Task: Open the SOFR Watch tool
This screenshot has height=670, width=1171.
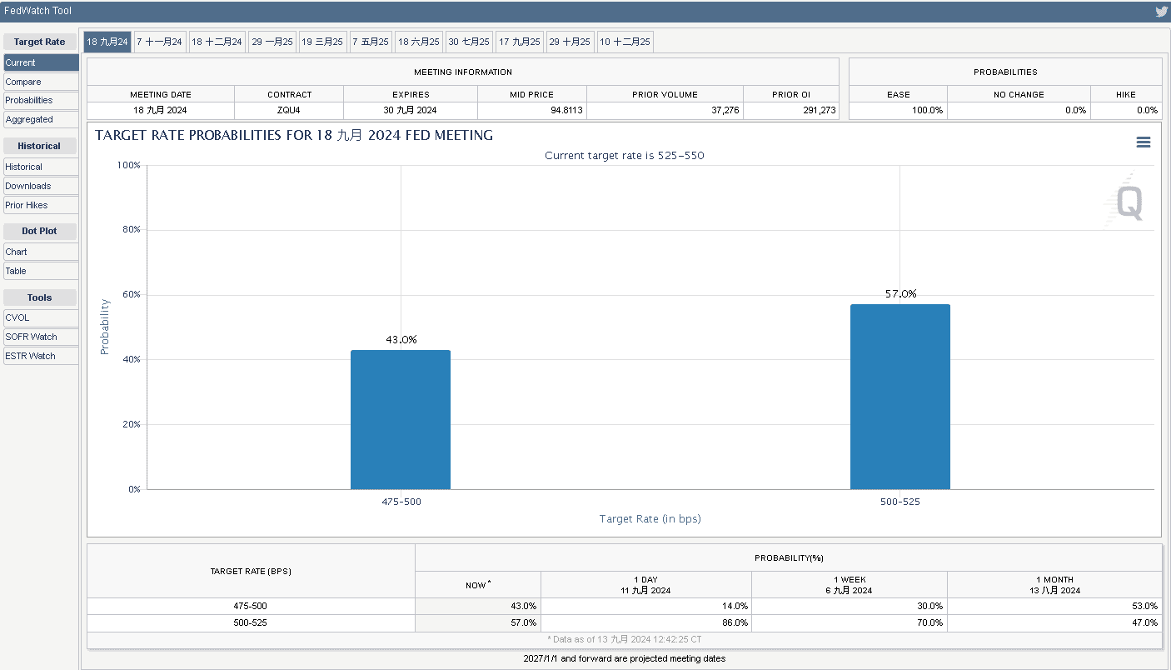Action: point(41,337)
